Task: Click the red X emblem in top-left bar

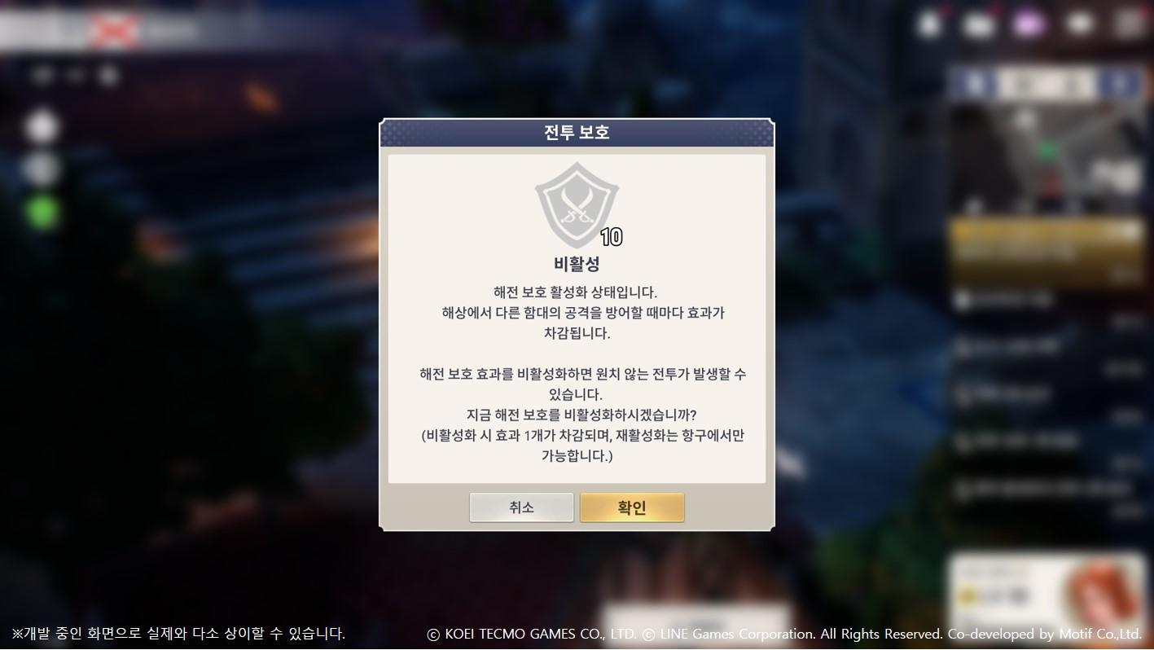Action: tap(113, 30)
